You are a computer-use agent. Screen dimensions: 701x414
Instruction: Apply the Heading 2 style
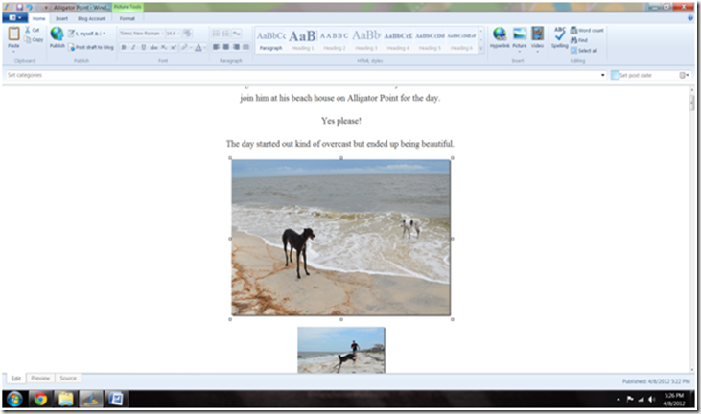[x=334, y=39]
